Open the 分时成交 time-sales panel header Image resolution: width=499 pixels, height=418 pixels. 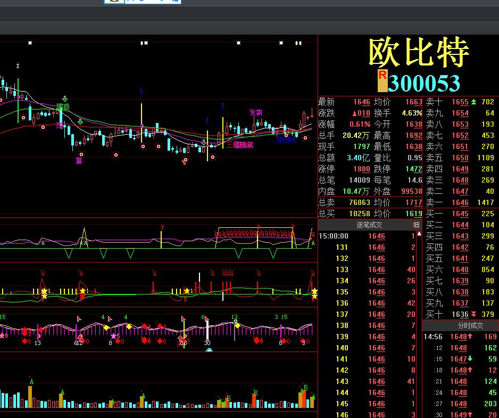[470, 325]
